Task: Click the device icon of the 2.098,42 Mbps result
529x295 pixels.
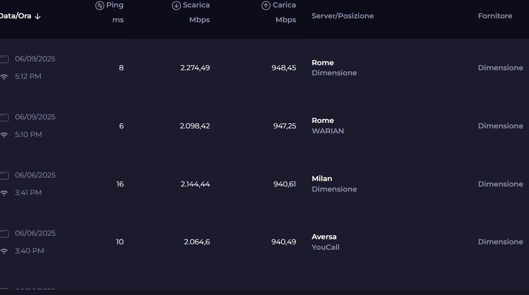Action: click(x=4, y=117)
